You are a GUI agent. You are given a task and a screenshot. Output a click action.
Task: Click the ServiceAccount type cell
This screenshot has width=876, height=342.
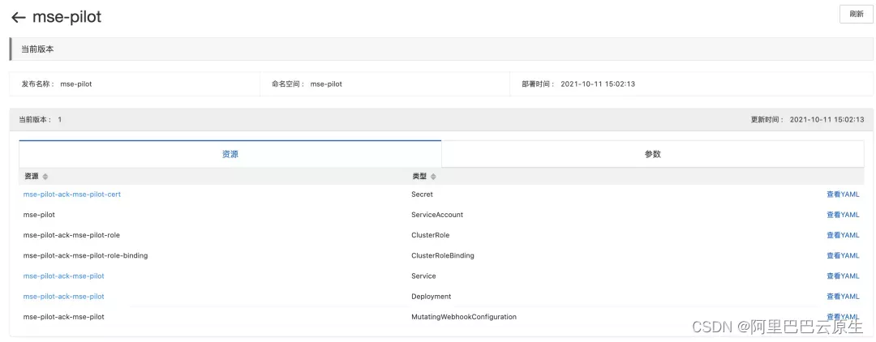pyautogui.click(x=437, y=215)
